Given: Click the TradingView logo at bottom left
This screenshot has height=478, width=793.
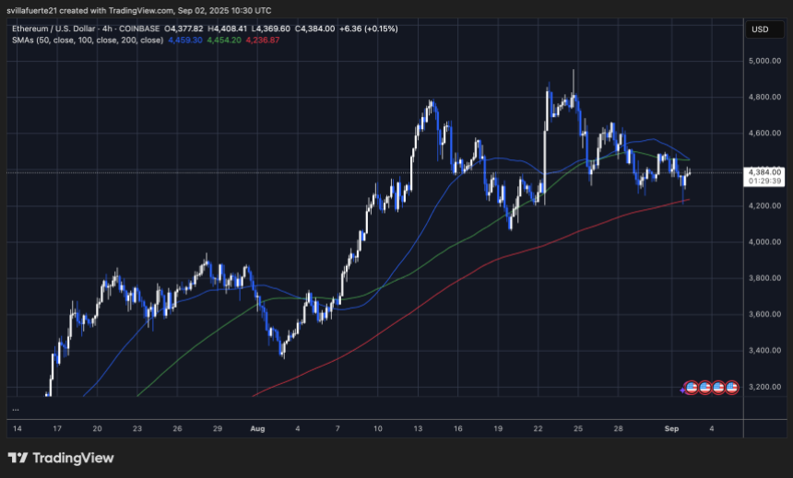Looking at the screenshot, I should point(61,458).
